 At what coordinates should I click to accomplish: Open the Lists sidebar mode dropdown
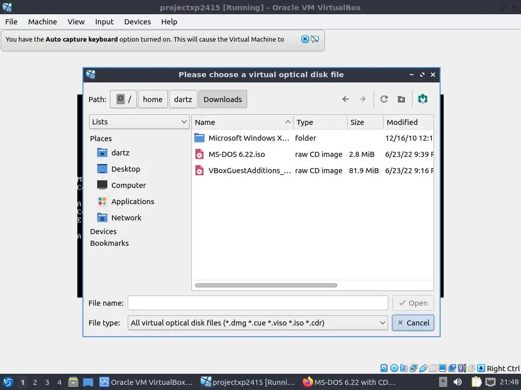139,122
